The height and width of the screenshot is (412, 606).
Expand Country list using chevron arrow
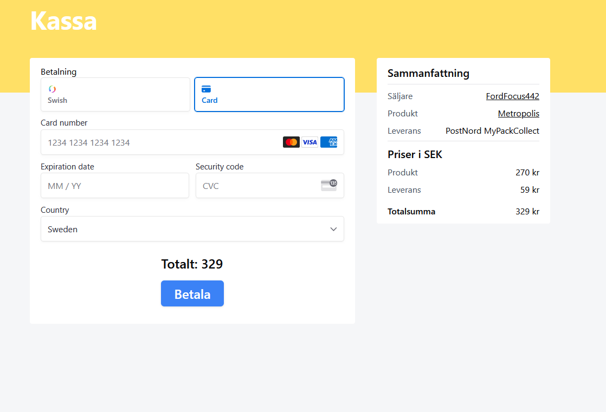click(x=333, y=229)
